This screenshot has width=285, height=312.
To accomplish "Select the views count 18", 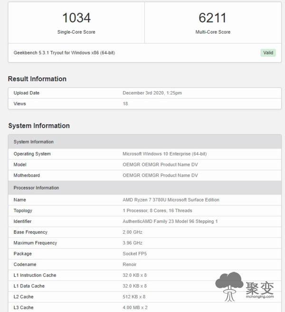I will 125,104.
